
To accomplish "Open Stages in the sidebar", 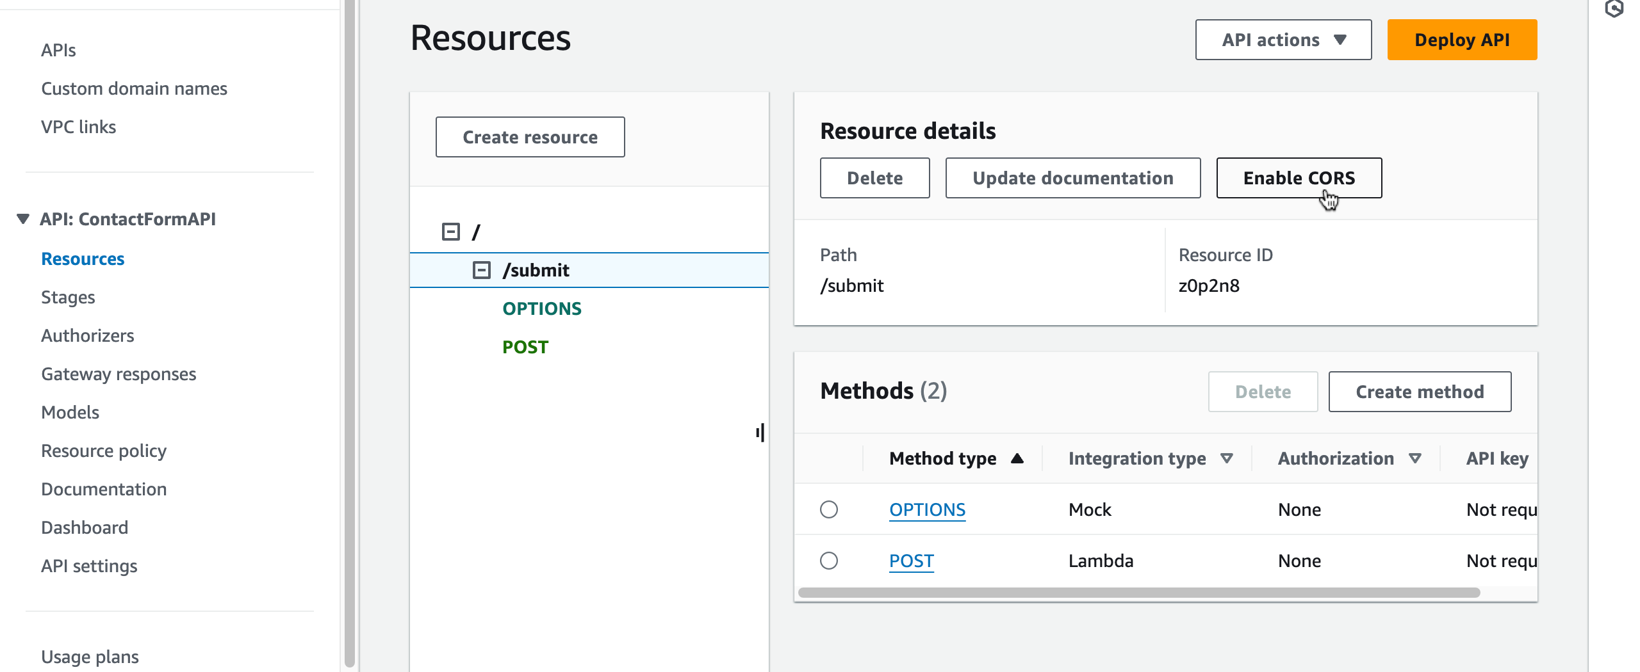I will coord(68,297).
